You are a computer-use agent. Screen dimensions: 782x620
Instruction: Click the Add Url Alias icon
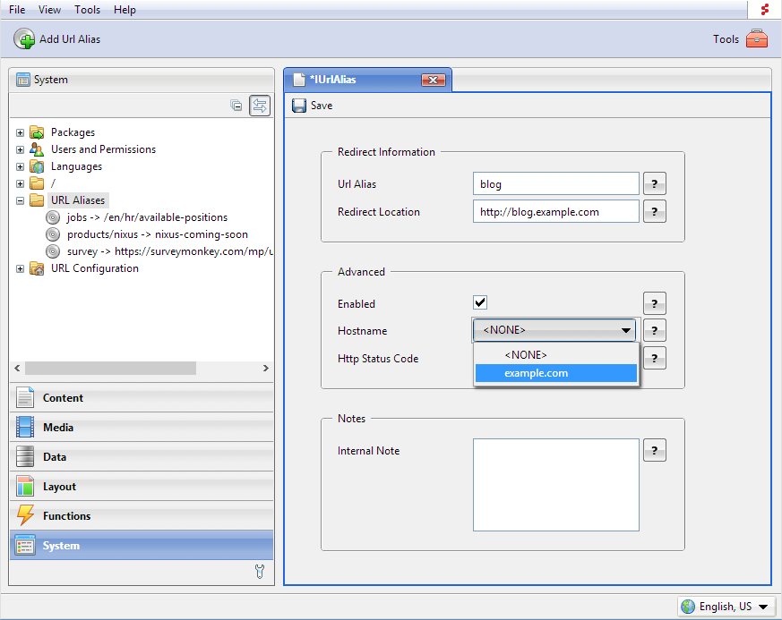tap(24, 39)
